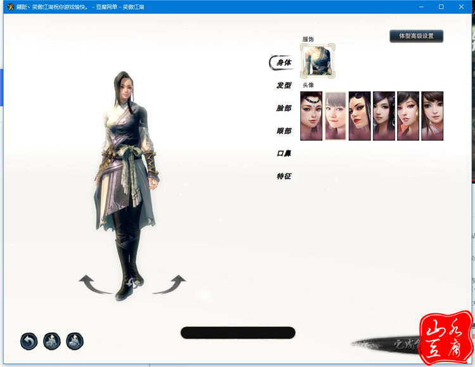Rotate character with the right curved arrow
Viewport: 475px width, 367px height.
click(x=169, y=284)
